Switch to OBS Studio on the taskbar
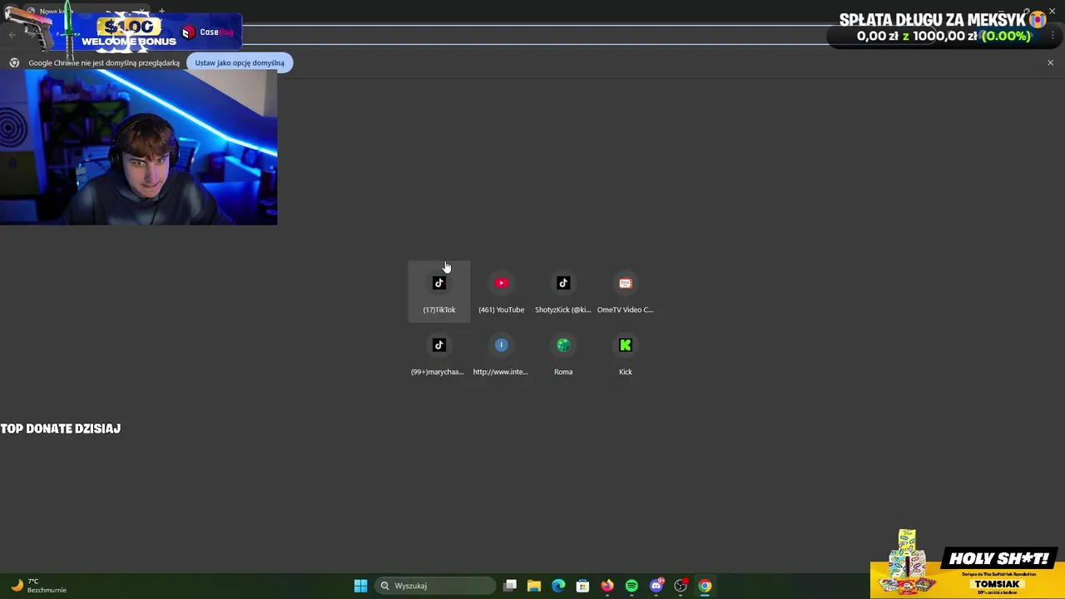This screenshot has width=1065, height=599. point(681,586)
